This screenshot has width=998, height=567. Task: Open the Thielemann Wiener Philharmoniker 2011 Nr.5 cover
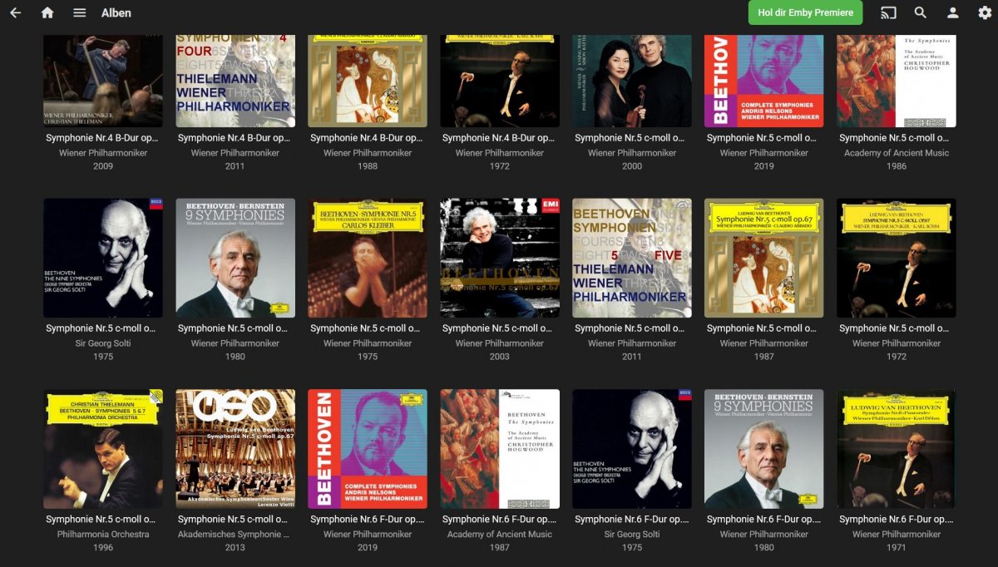click(632, 258)
